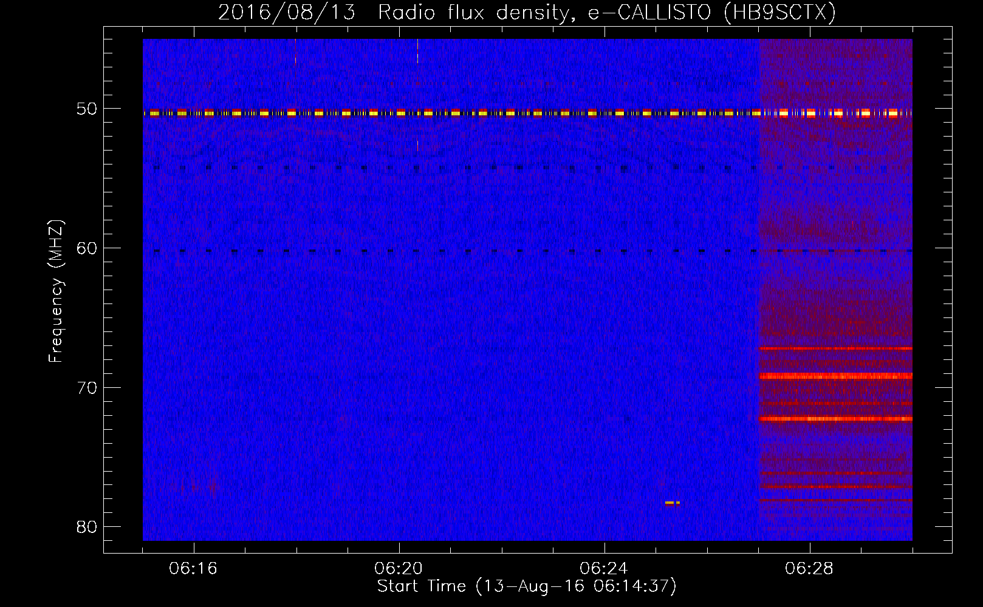Click the '06:24' time tick label
Viewport: 983px width, 607px height.
pyautogui.click(x=603, y=569)
